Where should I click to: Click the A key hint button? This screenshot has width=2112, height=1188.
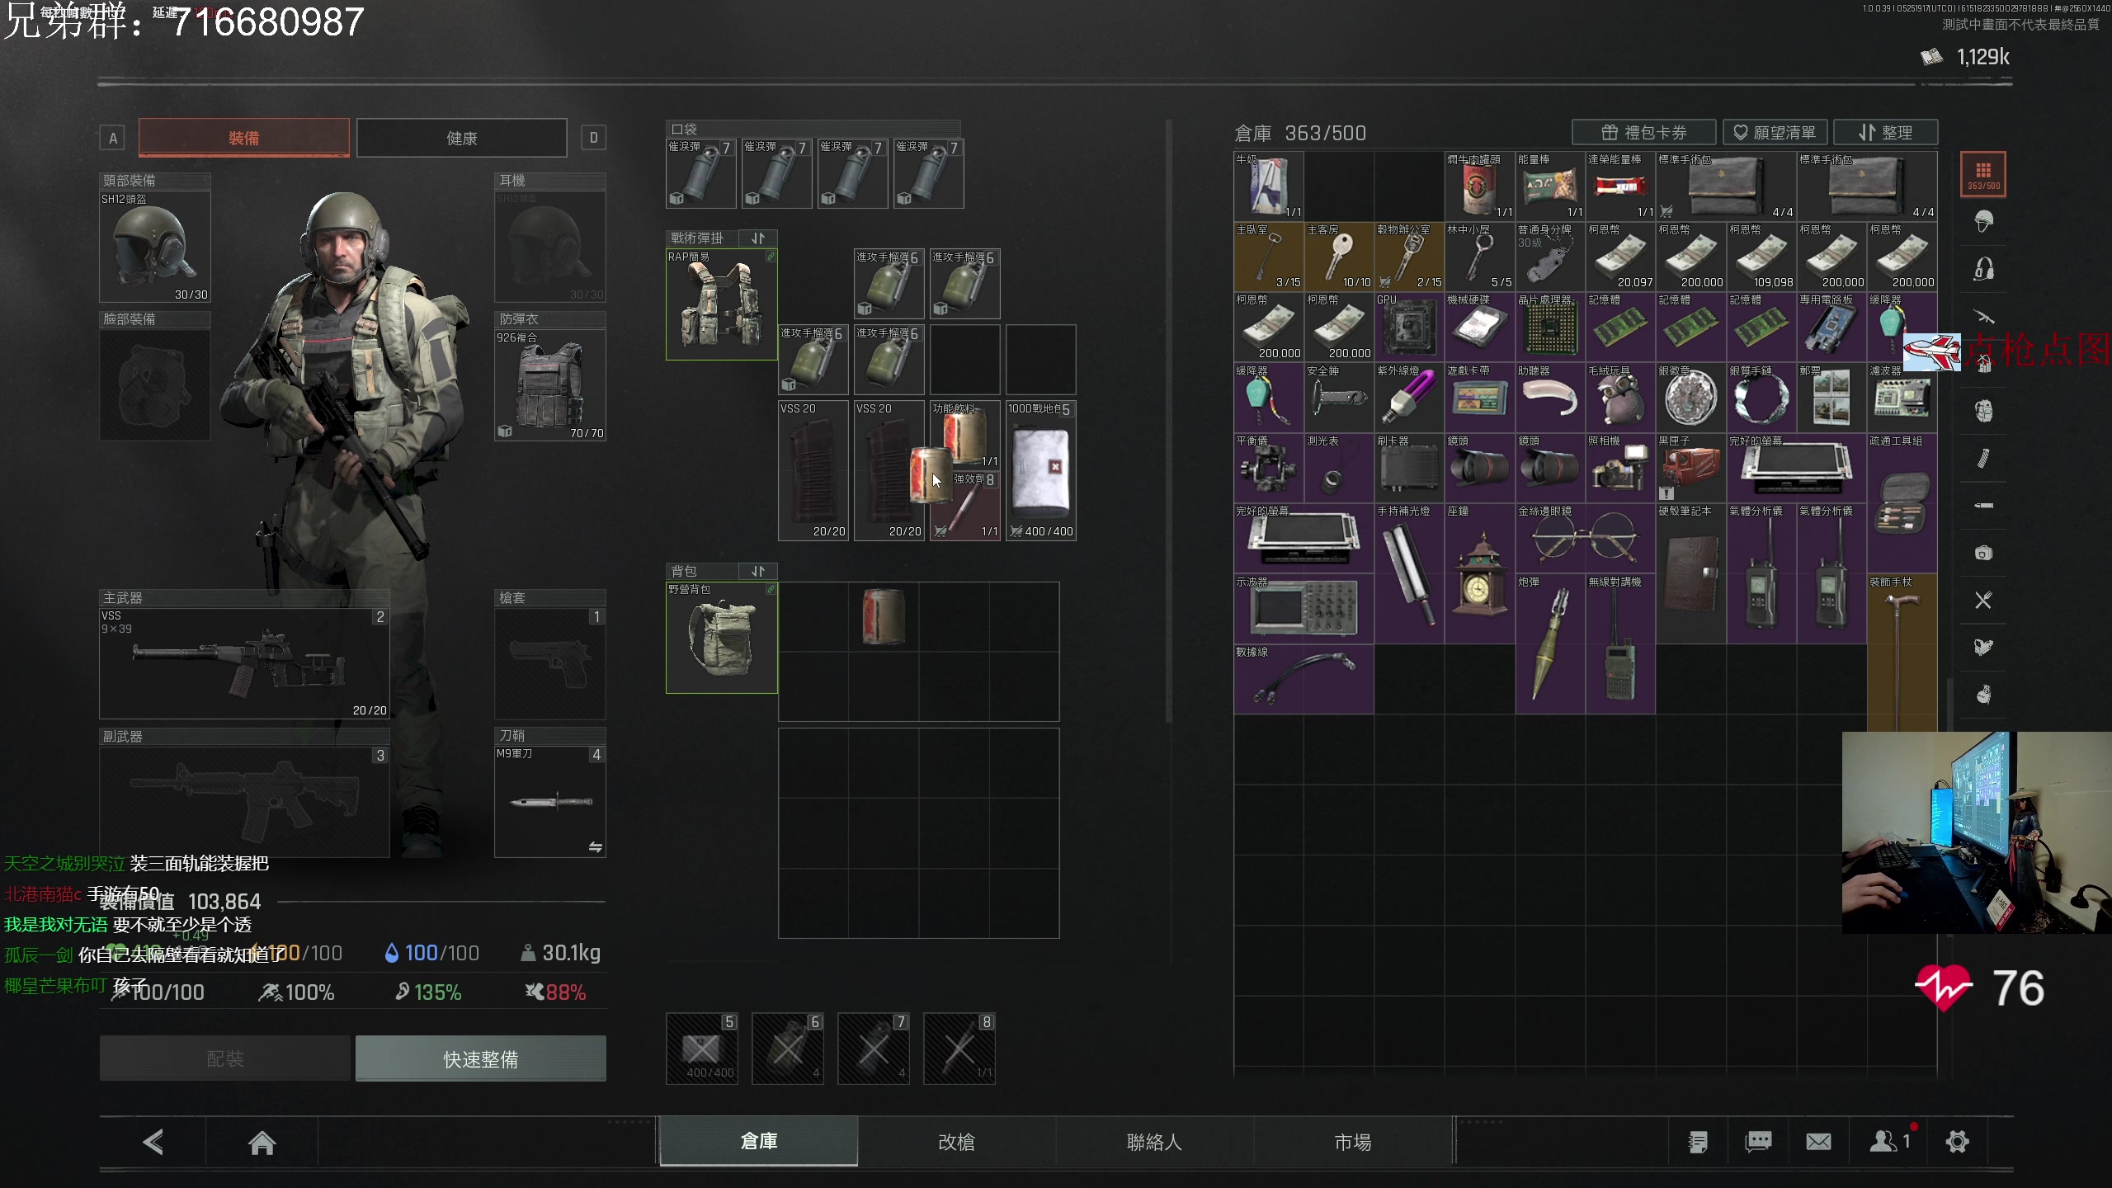click(x=113, y=138)
